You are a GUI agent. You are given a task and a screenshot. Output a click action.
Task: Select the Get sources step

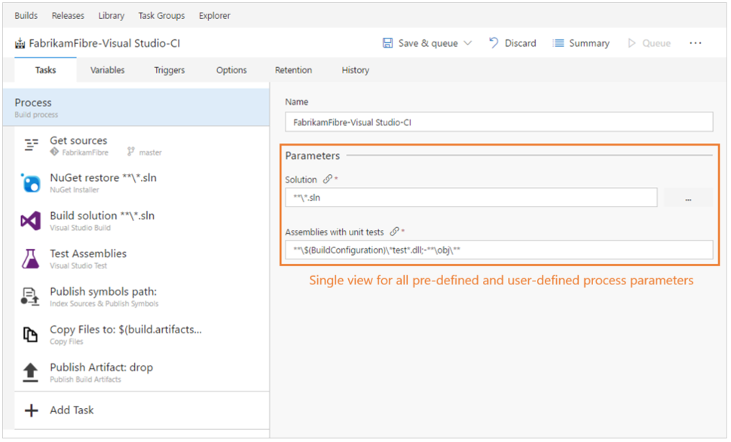click(142, 145)
